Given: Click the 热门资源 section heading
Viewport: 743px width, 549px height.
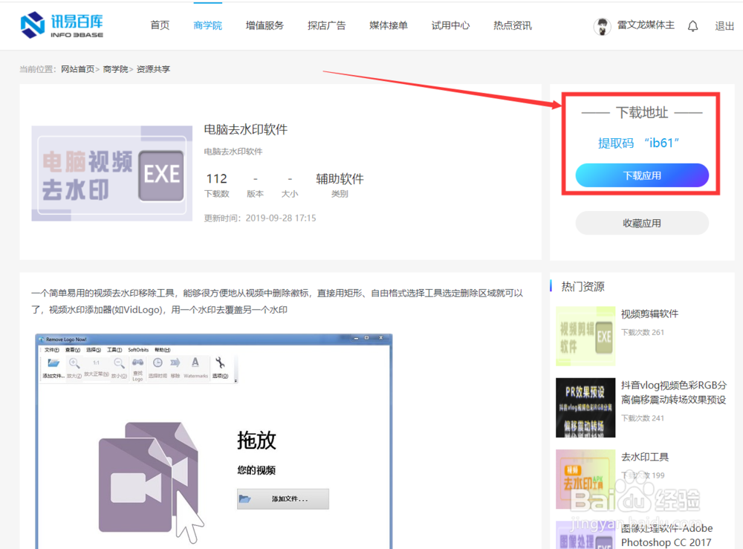Looking at the screenshot, I should pyautogui.click(x=583, y=286).
